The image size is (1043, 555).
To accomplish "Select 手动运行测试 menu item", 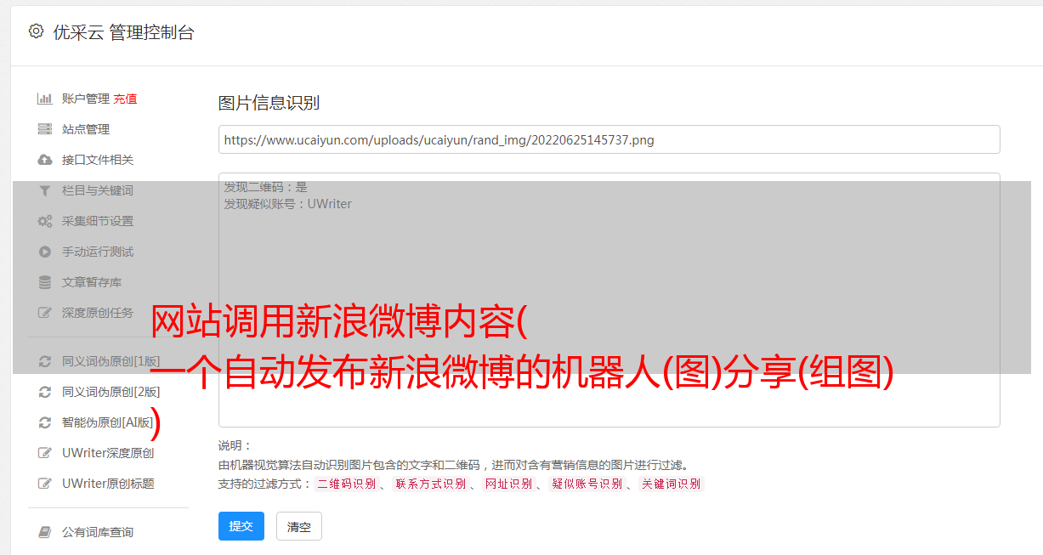I will [x=98, y=252].
